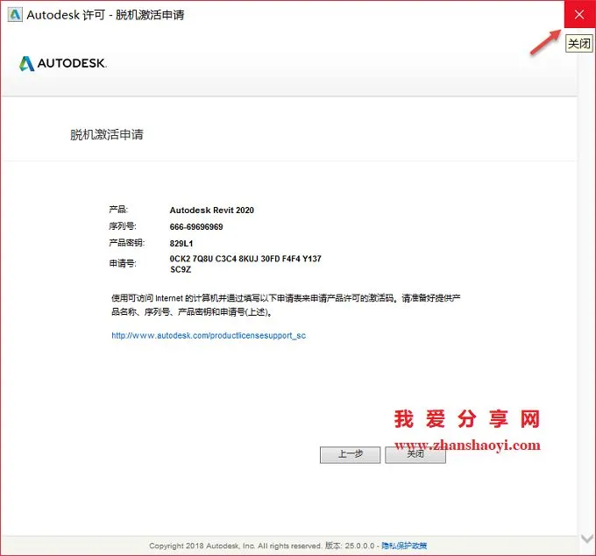Click the Autodesk app icon in title bar
596x556 pixels.
pos(15,15)
